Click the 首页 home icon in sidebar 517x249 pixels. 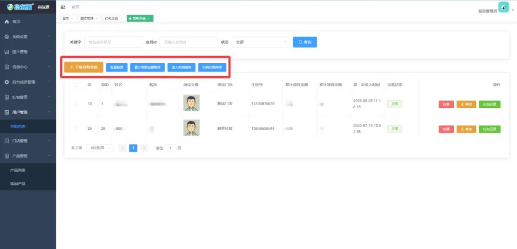[7, 22]
